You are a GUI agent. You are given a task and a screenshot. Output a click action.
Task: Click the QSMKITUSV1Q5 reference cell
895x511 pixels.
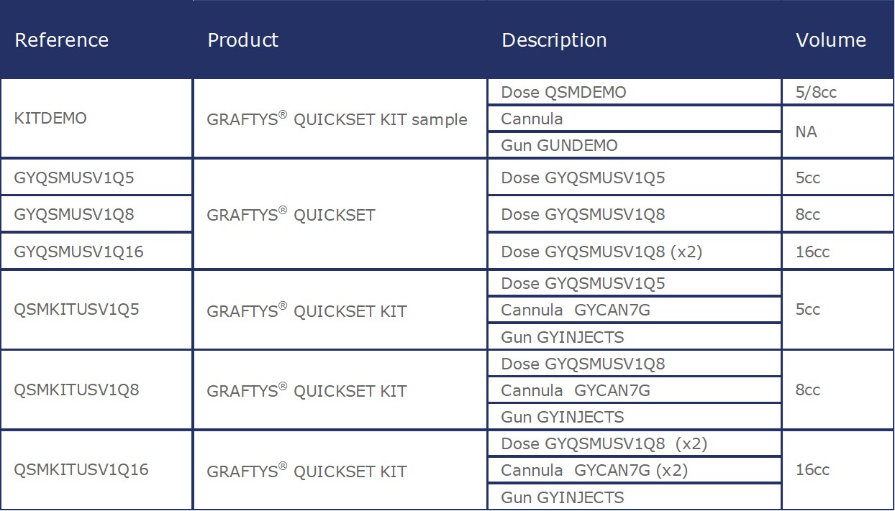tap(76, 310)
